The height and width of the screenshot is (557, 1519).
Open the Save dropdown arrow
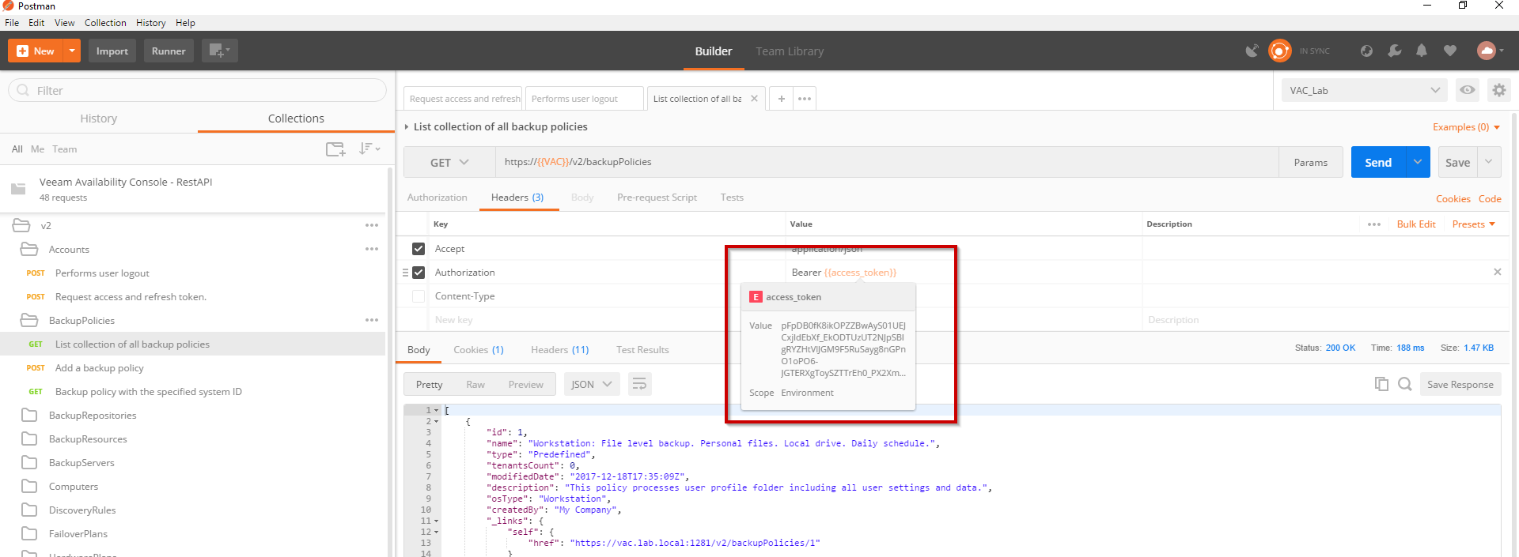click(x=1489, y=162)
